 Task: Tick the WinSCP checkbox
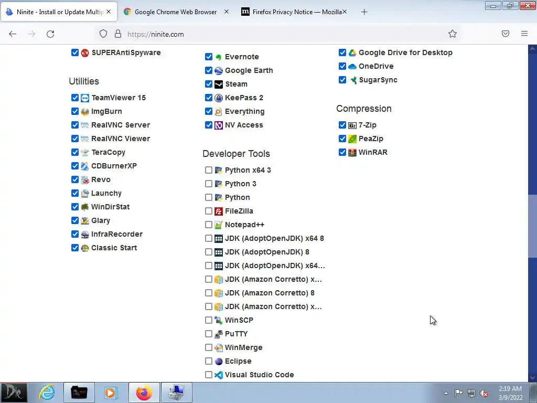209,320
